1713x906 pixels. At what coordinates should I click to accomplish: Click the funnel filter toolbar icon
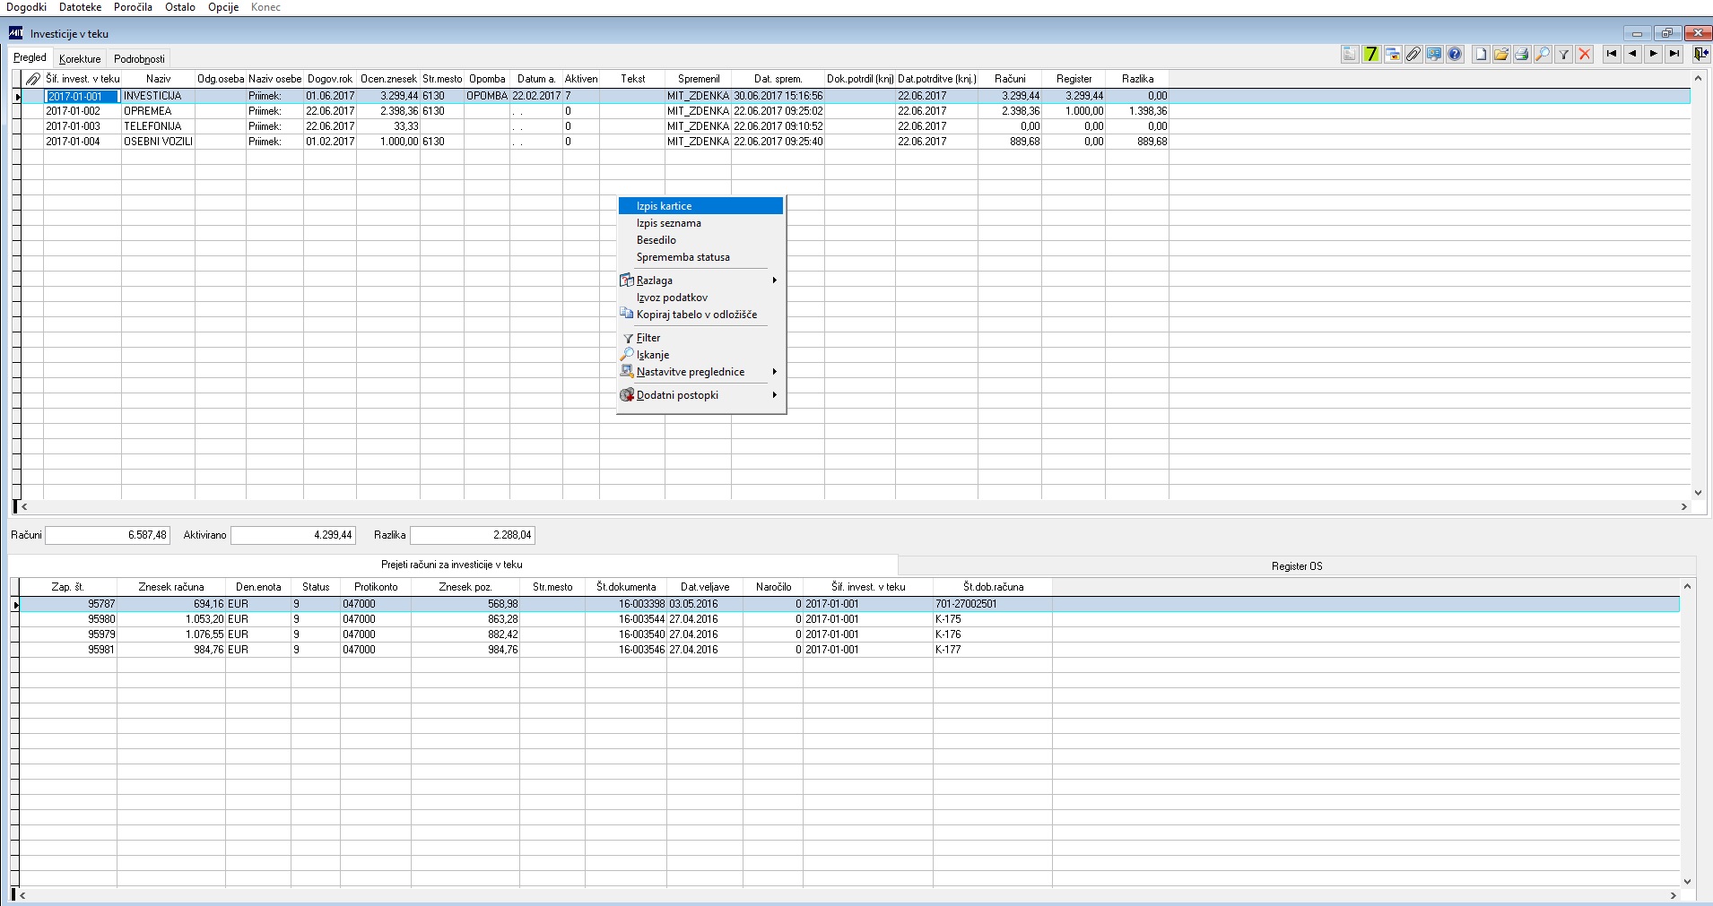pyautogui.click(x=1564, y=55)
